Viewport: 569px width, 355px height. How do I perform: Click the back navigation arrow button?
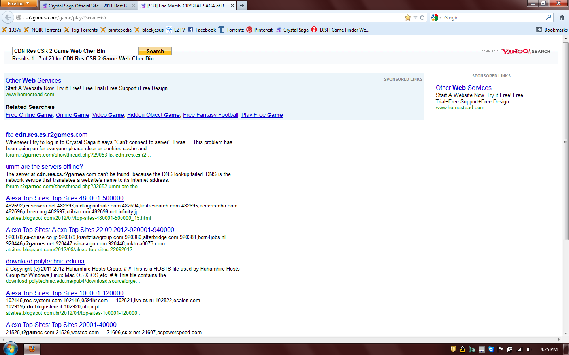click(8, 17)
